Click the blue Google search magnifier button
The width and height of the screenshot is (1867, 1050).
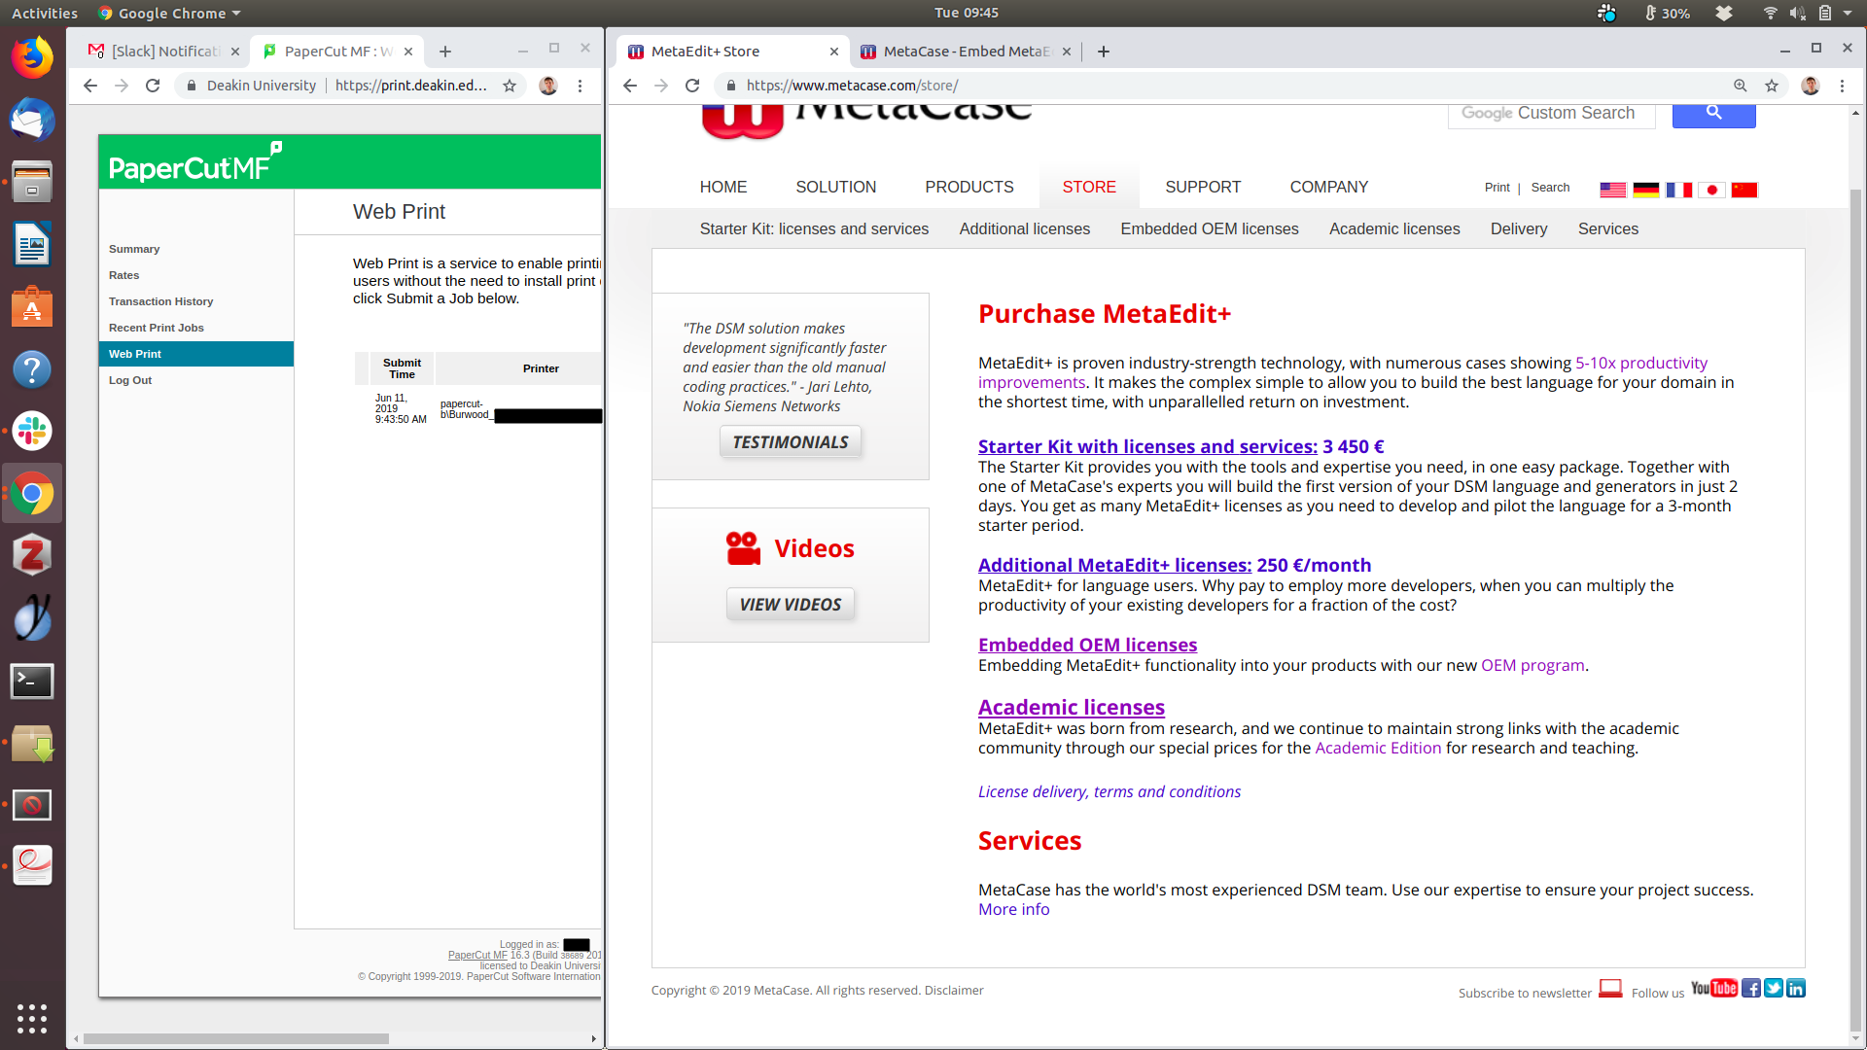[x=1713, y=114]
